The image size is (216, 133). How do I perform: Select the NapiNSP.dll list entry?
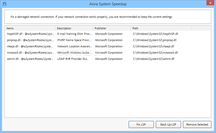coord(108,34)
